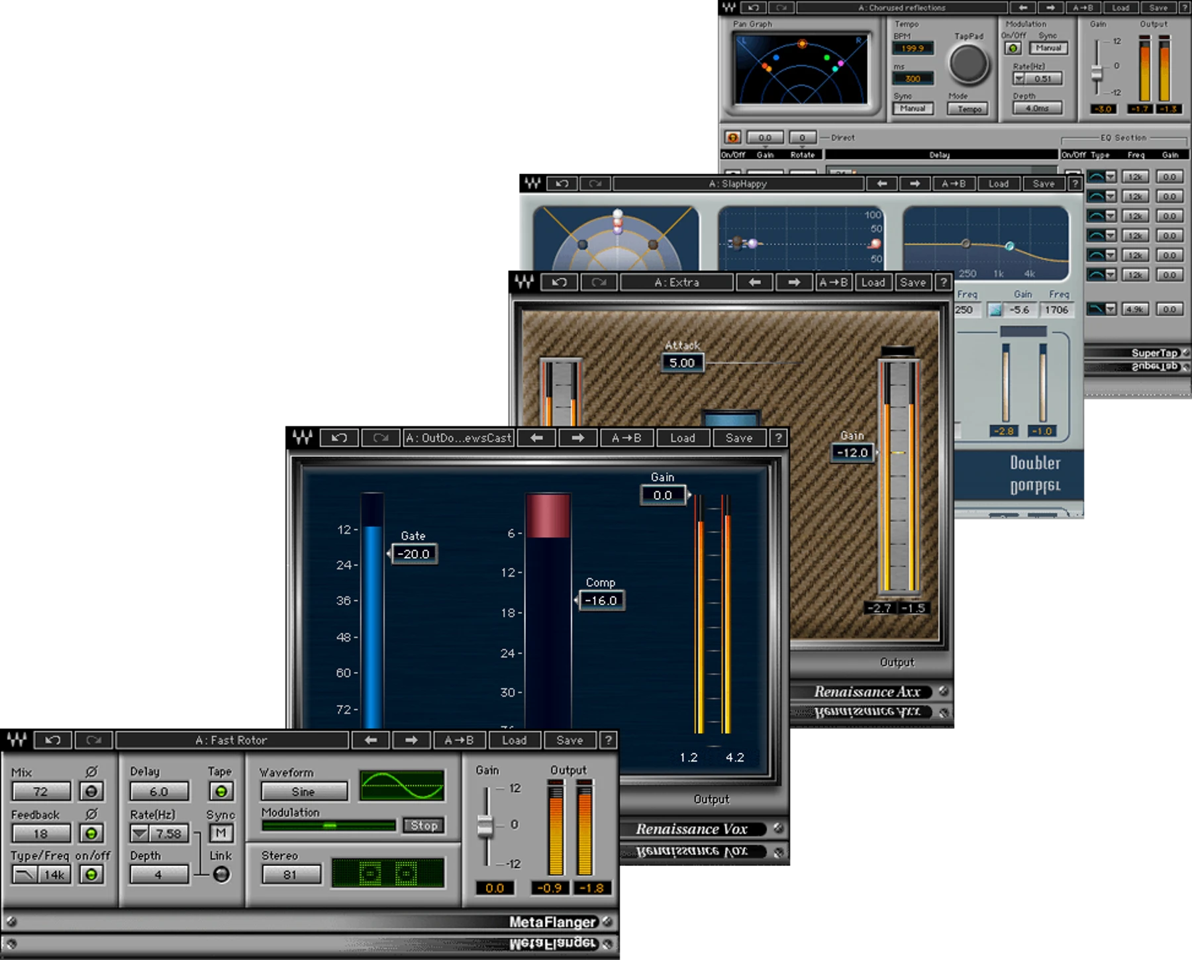Open the filter type selector next to 14k
This screenshot has height=960, width=1192.
(x=25, y=875)
